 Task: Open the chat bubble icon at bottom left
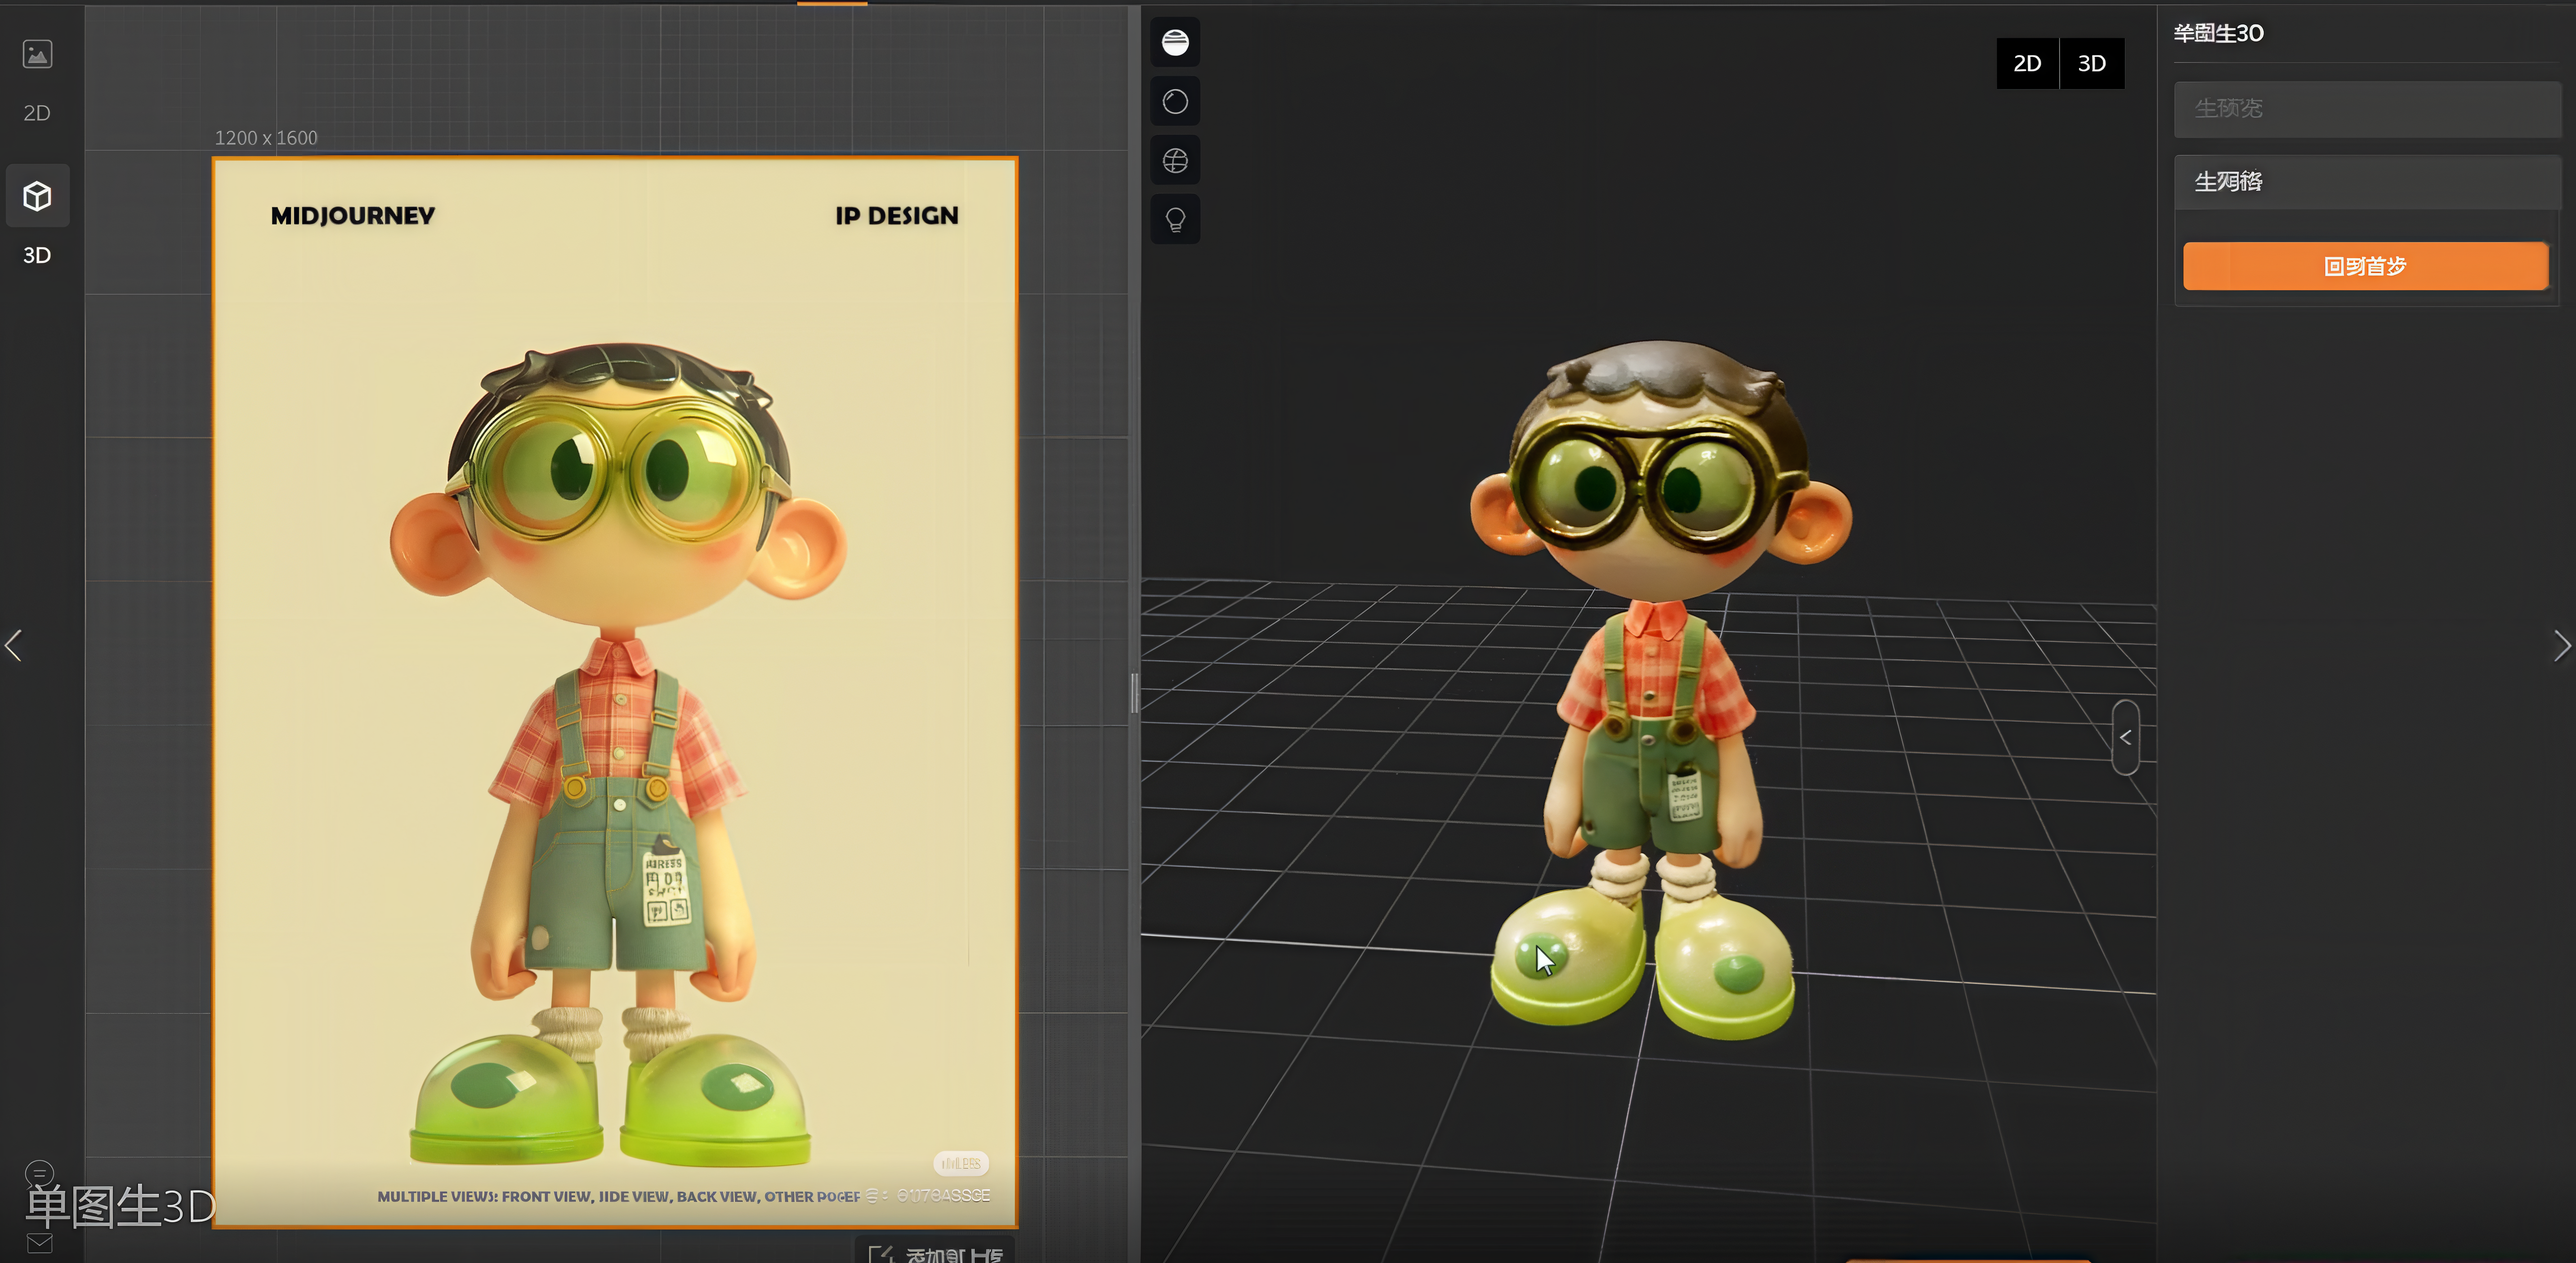pos(39,1173)
